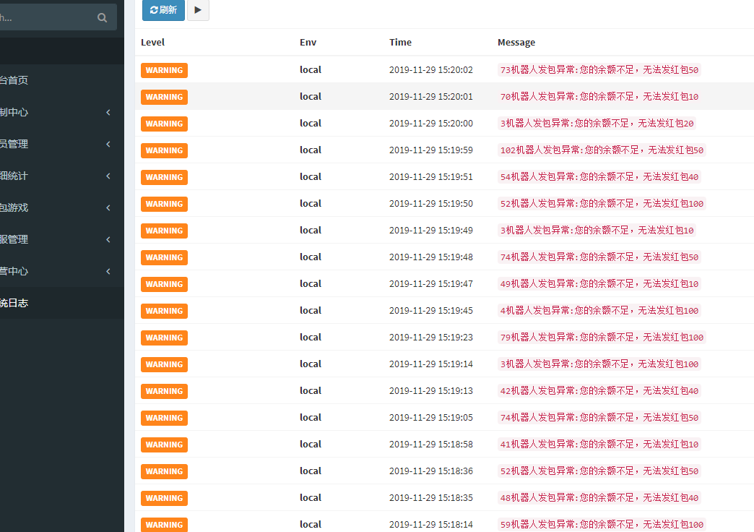Image resolution: width=754 pixels, height=532 pixels.
Task: Click the play arrow icon next to 刷新
Action: click(x=198, y=10)
